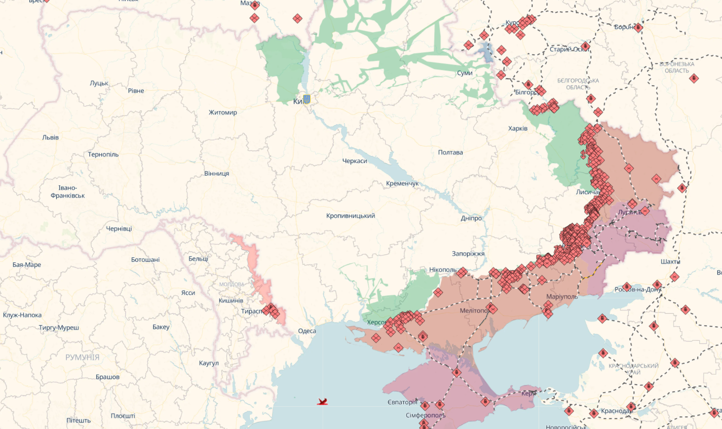722x429 pixels.
Task: Select marker overlapping Мазир label
Action: pyautogui.click(x=255, y=5)
